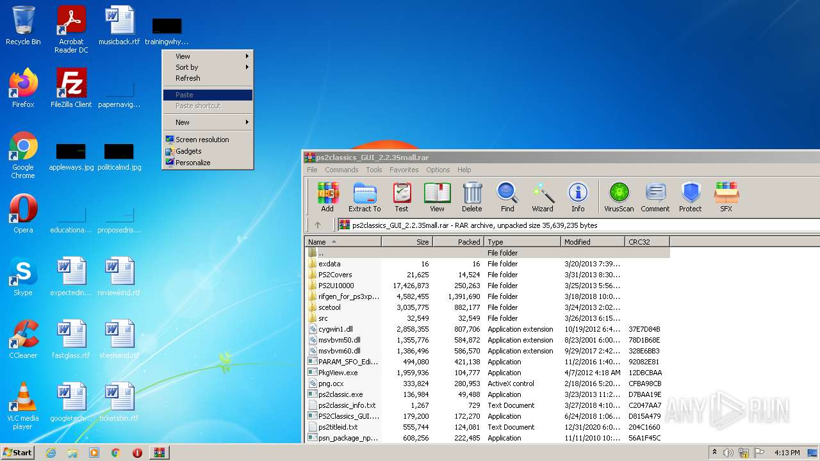Select the FileZilla Client desktop shortcut

(71, 88)
